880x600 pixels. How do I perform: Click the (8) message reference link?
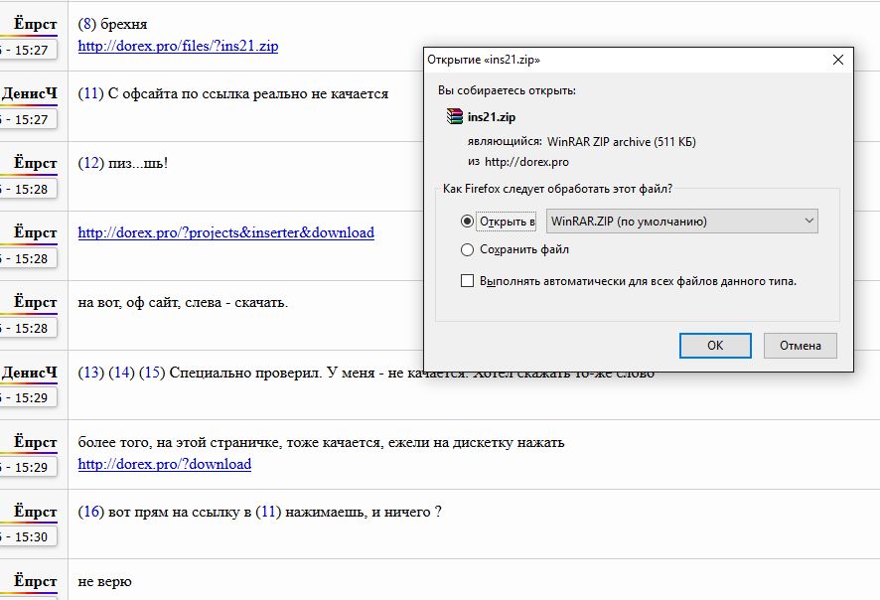pos(87,24)
